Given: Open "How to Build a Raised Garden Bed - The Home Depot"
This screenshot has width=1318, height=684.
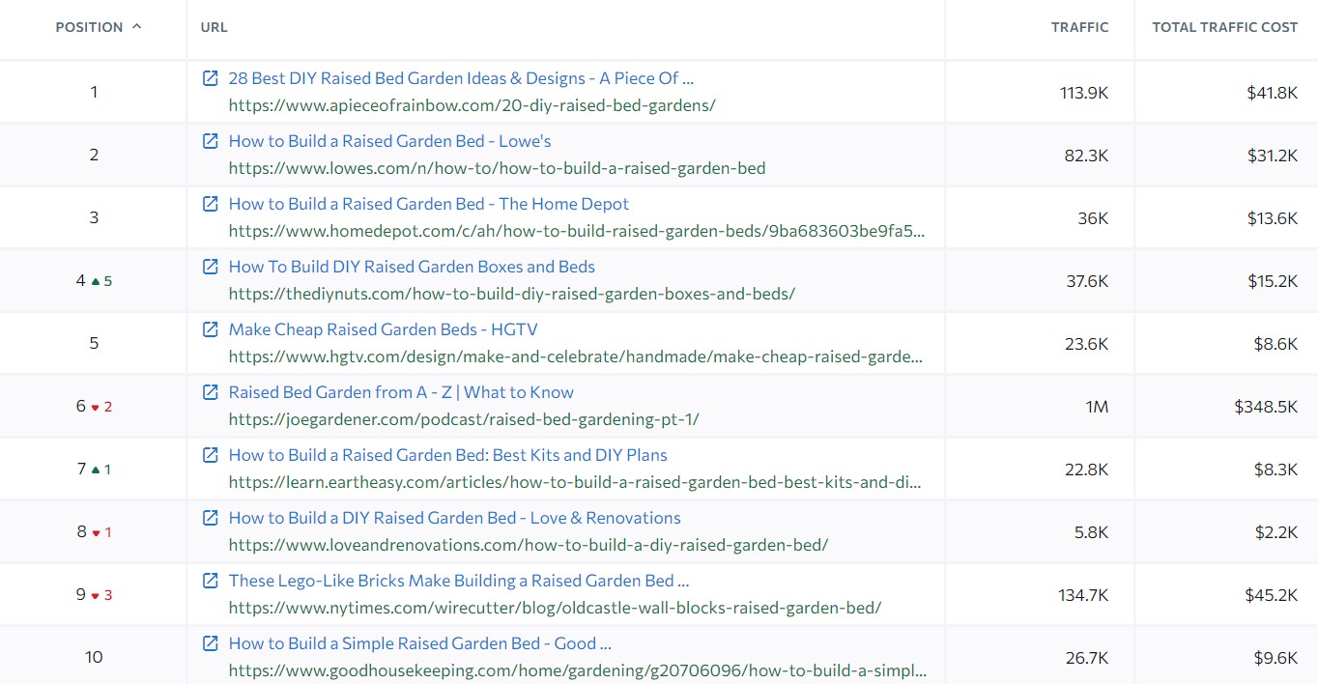Looking at the screenshot, I should [428, 204].
